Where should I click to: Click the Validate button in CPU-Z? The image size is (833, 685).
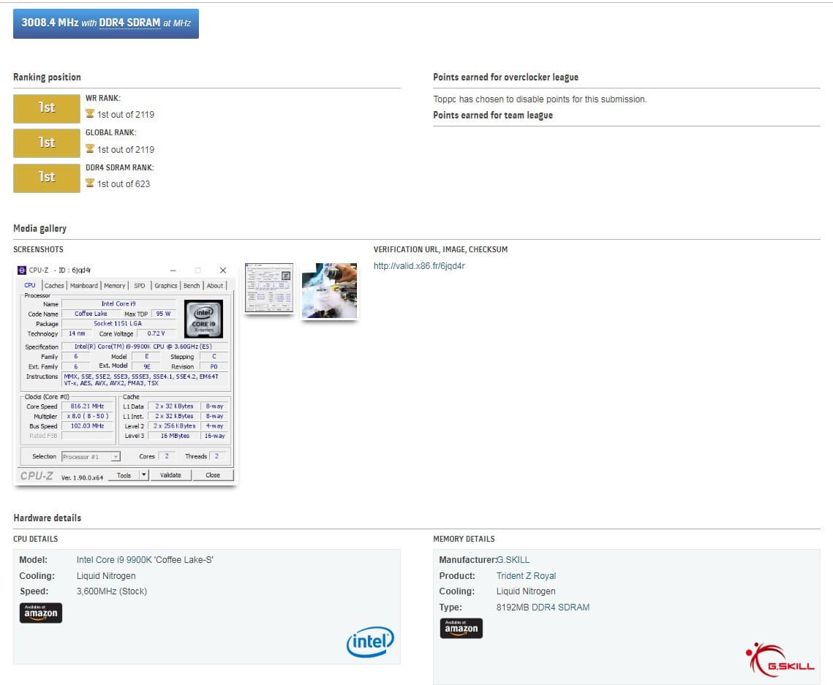170,475
